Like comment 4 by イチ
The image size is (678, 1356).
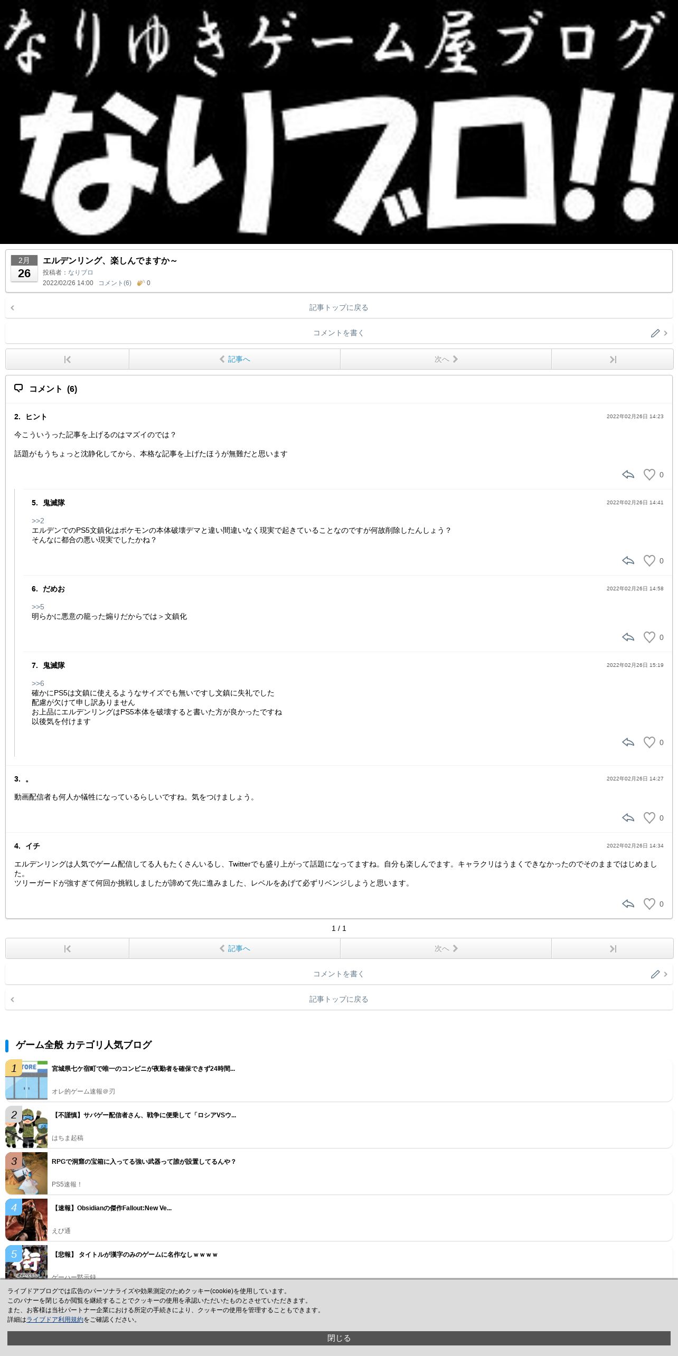(649, 904)
